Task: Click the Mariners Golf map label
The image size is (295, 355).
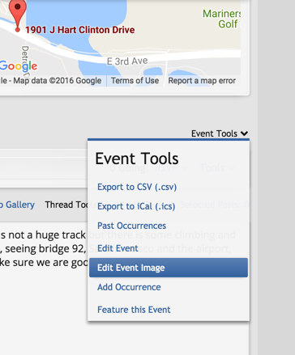Action: coord(221,19)
